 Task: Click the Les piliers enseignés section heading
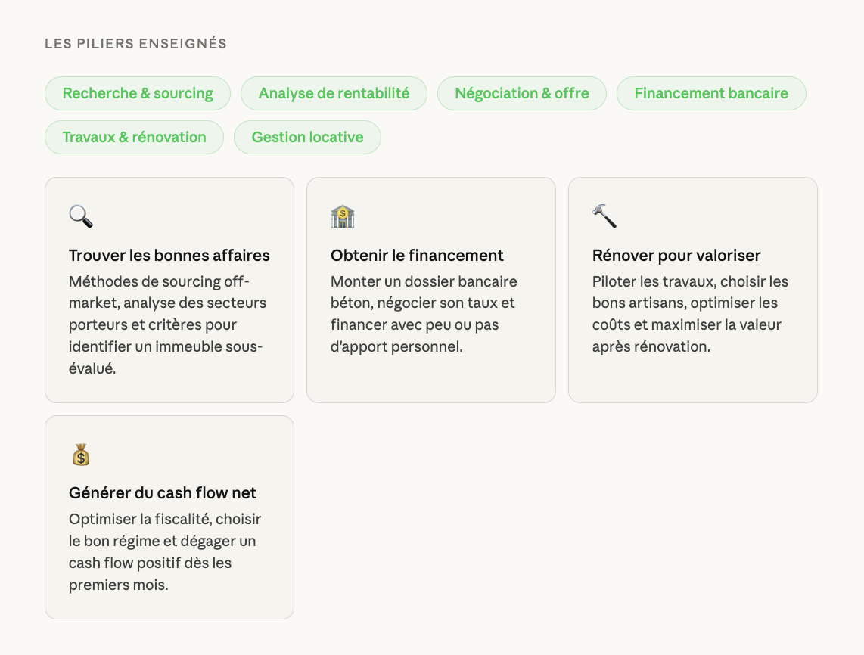(x=136, y=44)
